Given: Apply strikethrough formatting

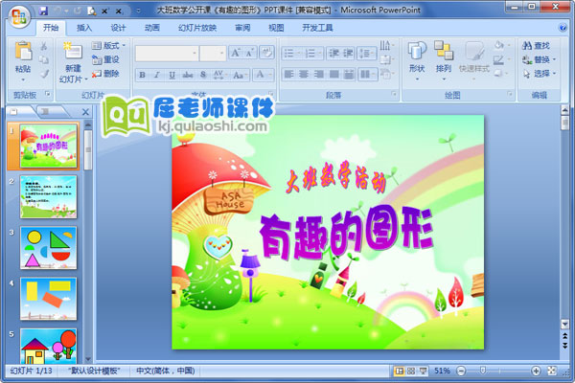Looking at the screenshot, I should 188,75.
